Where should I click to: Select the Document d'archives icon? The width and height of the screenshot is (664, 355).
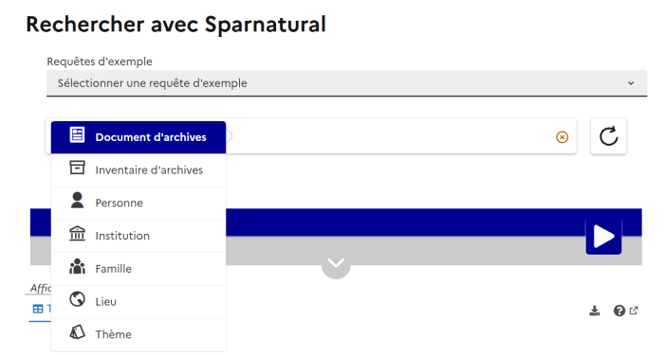(77, 134)
